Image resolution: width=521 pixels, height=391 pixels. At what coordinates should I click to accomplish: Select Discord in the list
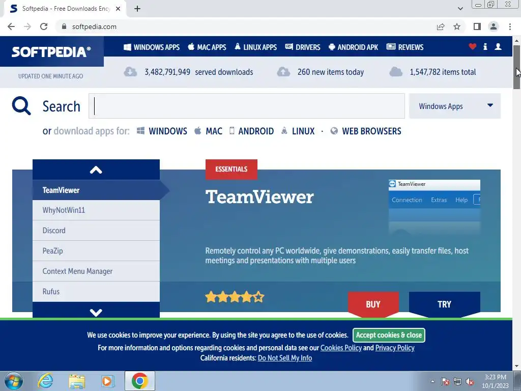click(96, 231)
